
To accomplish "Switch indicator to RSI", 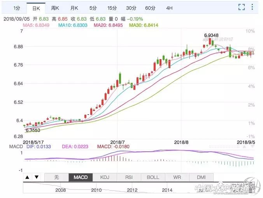I will (x=129, y=177).
